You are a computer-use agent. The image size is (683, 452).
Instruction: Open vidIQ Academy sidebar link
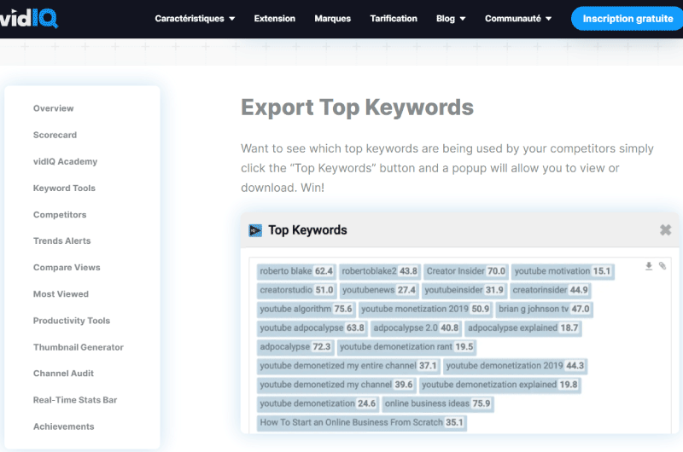click(x=66, y=161)
